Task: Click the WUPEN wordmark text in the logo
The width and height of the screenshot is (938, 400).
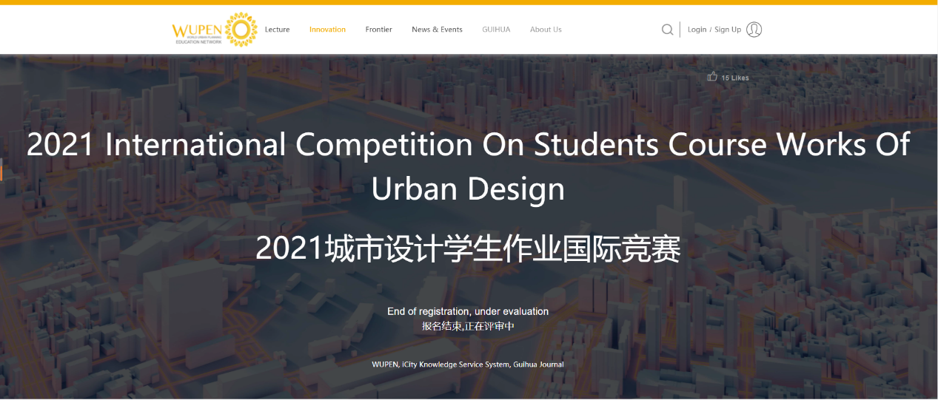Action: [196, 31]
